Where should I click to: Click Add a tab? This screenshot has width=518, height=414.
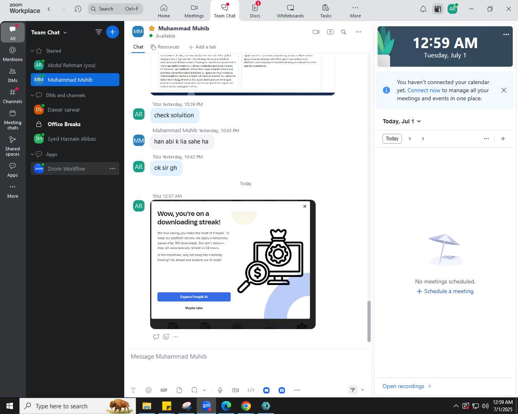202,47
